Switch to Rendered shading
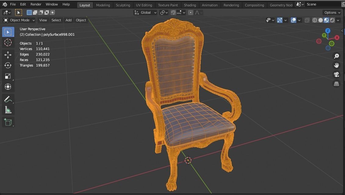Image resolution: width=345 pixels, height=195 pixels. pyautogui.click(x=332, y=20)
